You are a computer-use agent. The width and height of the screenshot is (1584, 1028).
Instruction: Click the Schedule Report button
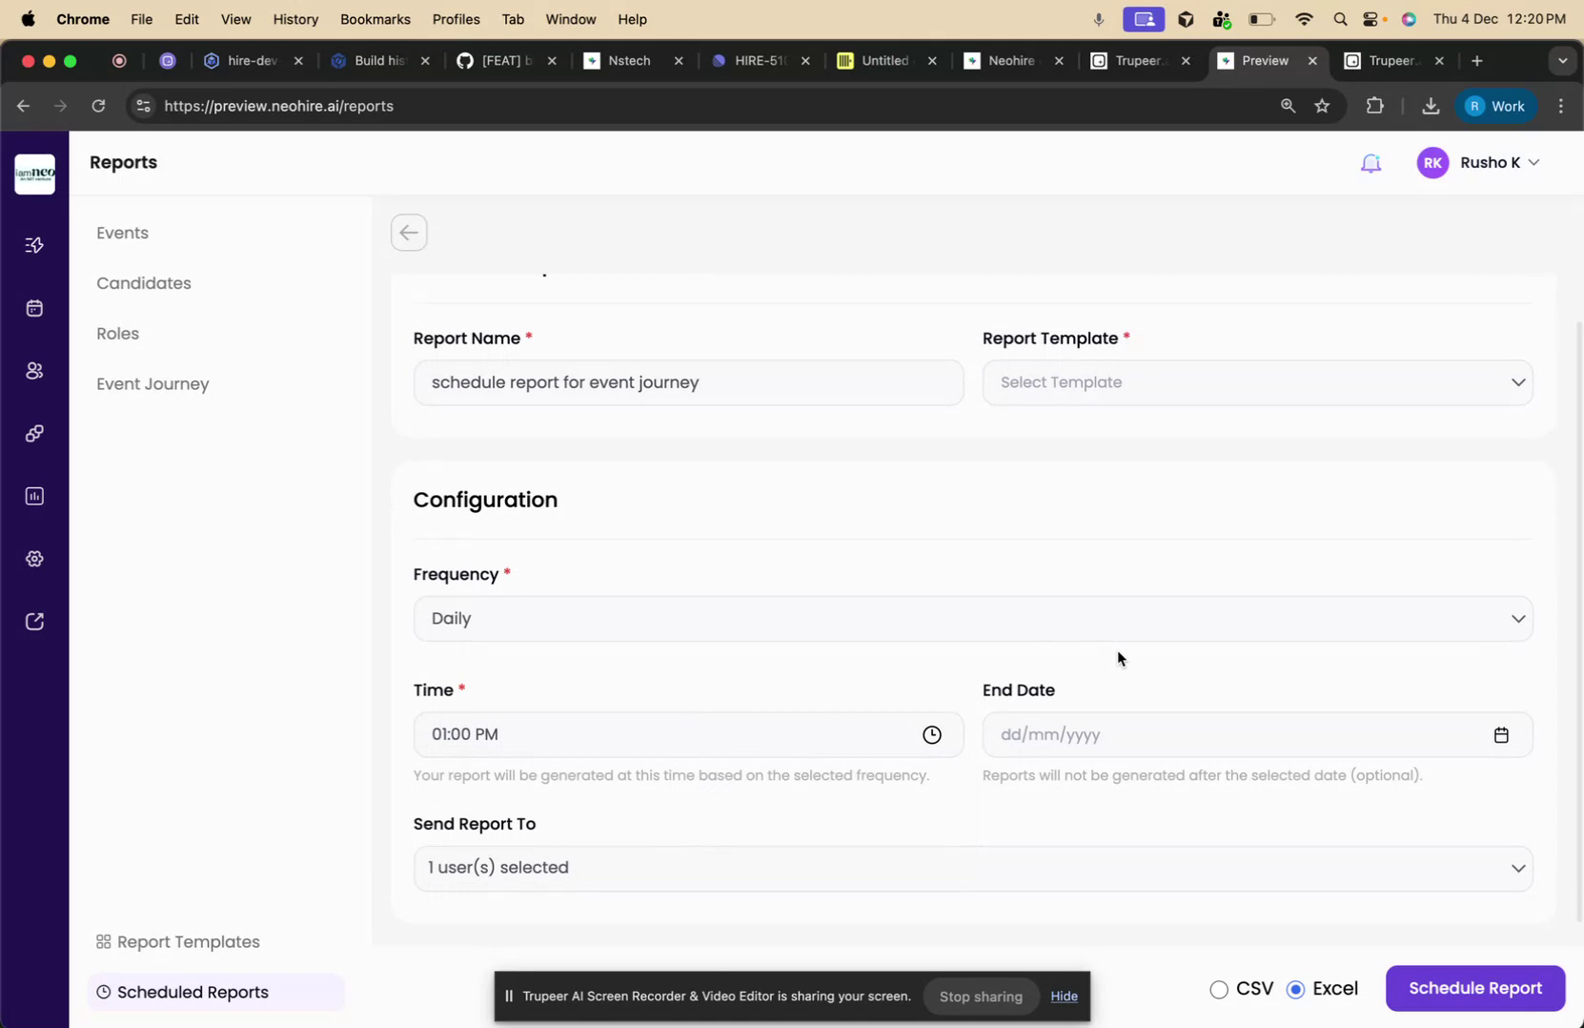point(1474,988)
